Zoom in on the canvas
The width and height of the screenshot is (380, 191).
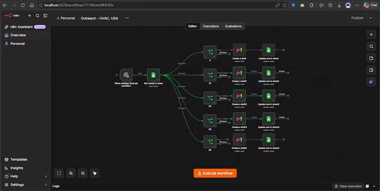click(71, 173)
